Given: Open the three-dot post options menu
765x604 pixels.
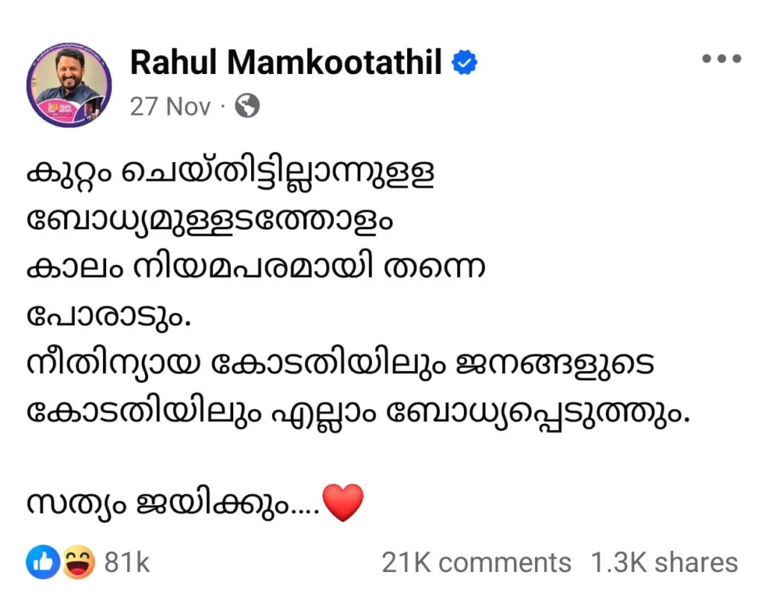Looking at the screenshot, I should [721, 60].
